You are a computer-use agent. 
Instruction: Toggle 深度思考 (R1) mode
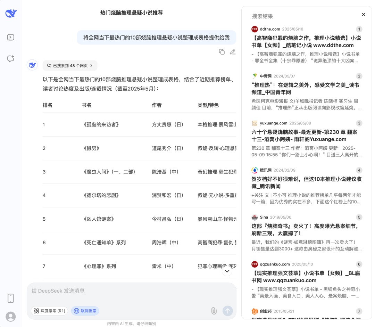click(x=50, y=311)
